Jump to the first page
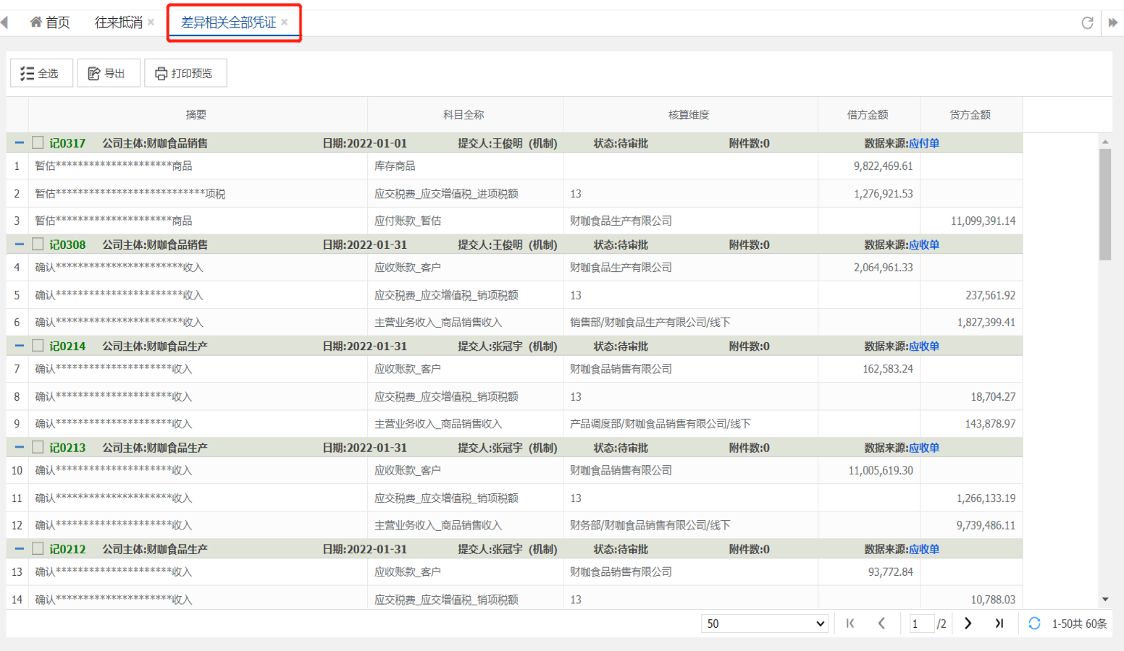The height and width of the screenshot is (651, 1124). (850, 624)
